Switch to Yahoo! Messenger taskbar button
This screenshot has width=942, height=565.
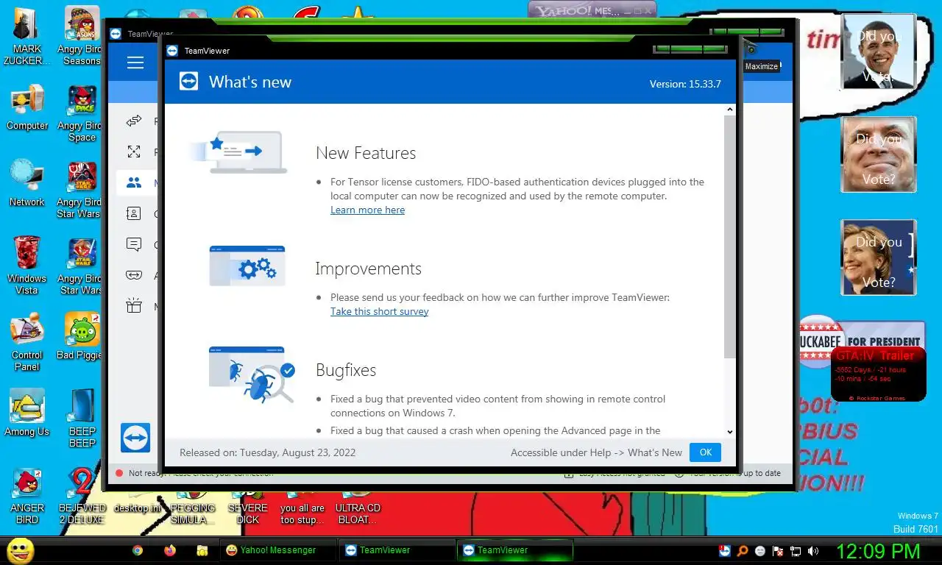pos(278,550)
